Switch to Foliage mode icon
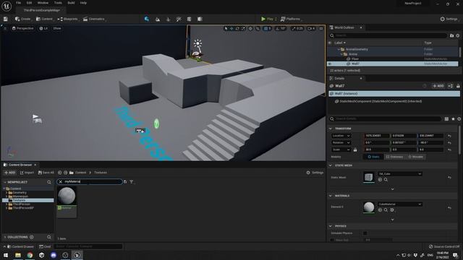463x260 pixels. [169, 19]
